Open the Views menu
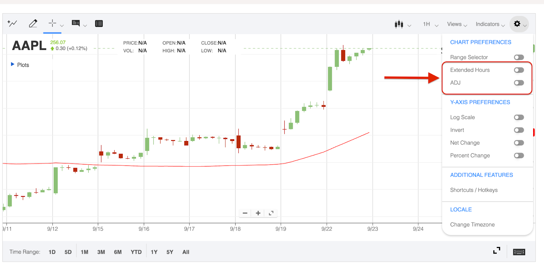The image size is (544, 265). pyautogui.click(x=457, y=24)
